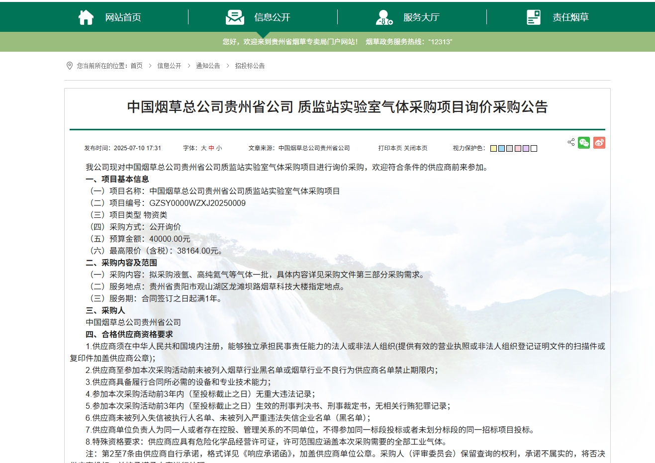The image size is (655, 463).
Task: Open 责任烟草 navigation item
Action: coord(570,17)
